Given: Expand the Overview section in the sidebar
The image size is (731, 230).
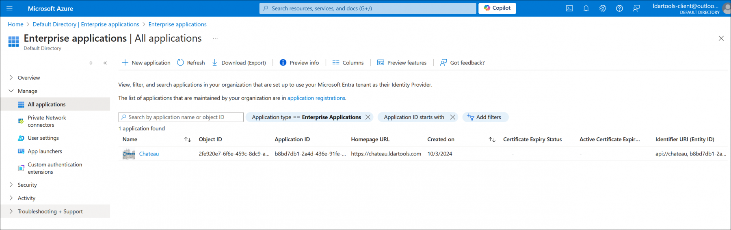Looking at the screenshot, I should (x=11, y=78).
